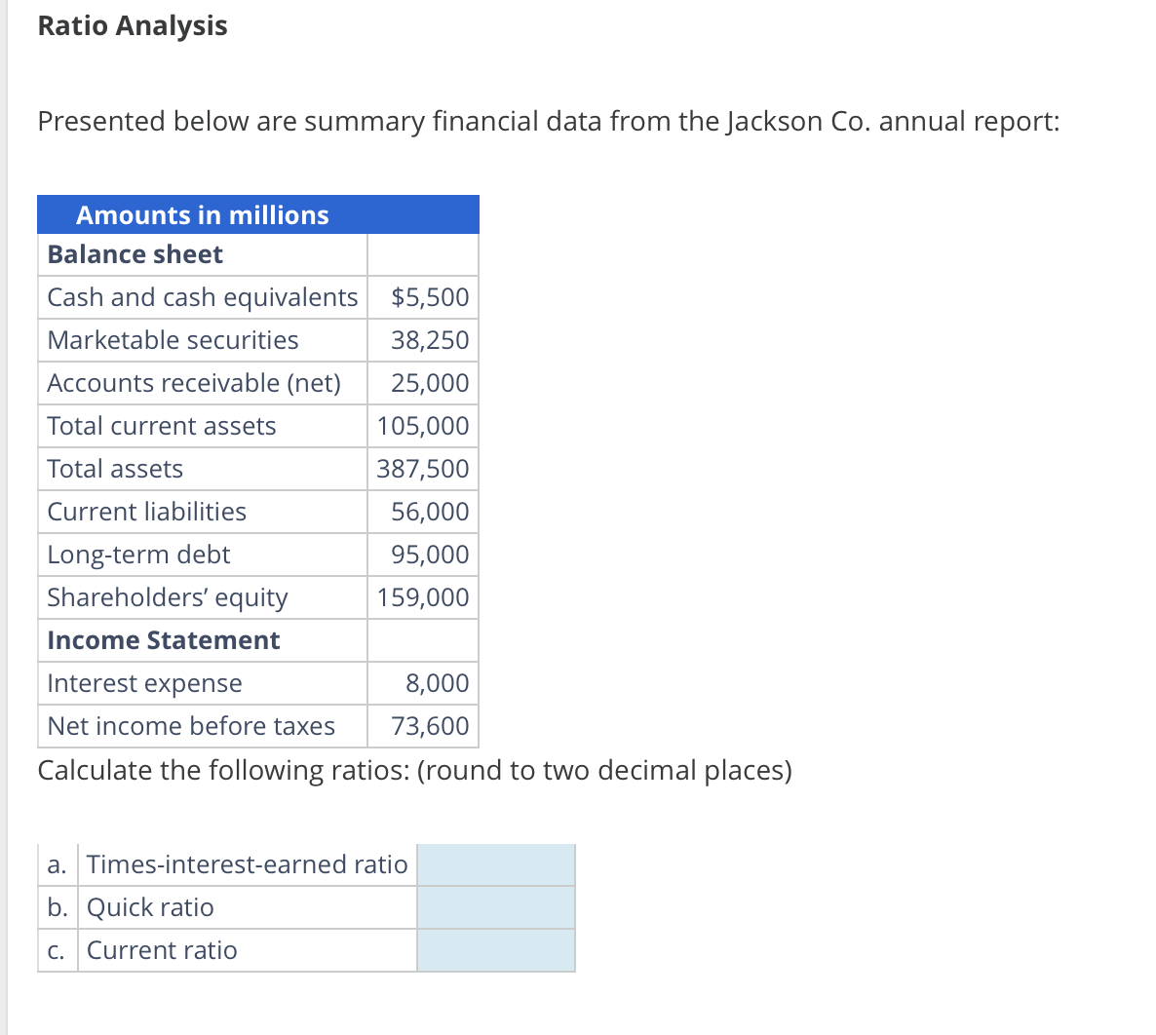Screen dimensions: 1156x1035
Task: Click the Total current assets cell
Action: [x=160, y=426]
